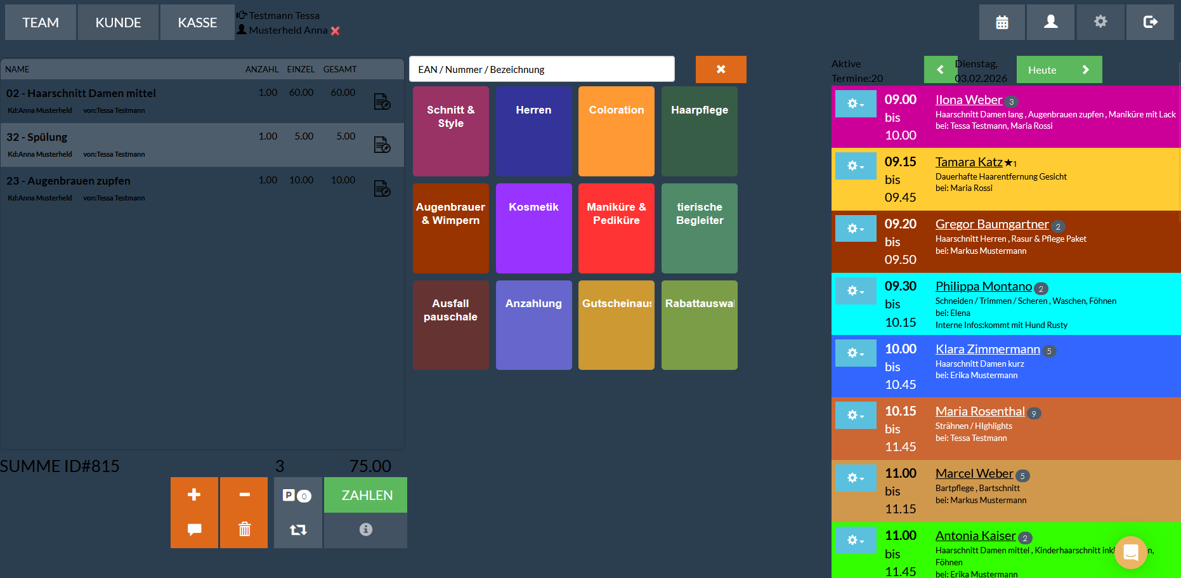The height and width of the screenshot is (578, 1181).
Task: Switch to the KASSE tab
Action: tap(197, 23)
